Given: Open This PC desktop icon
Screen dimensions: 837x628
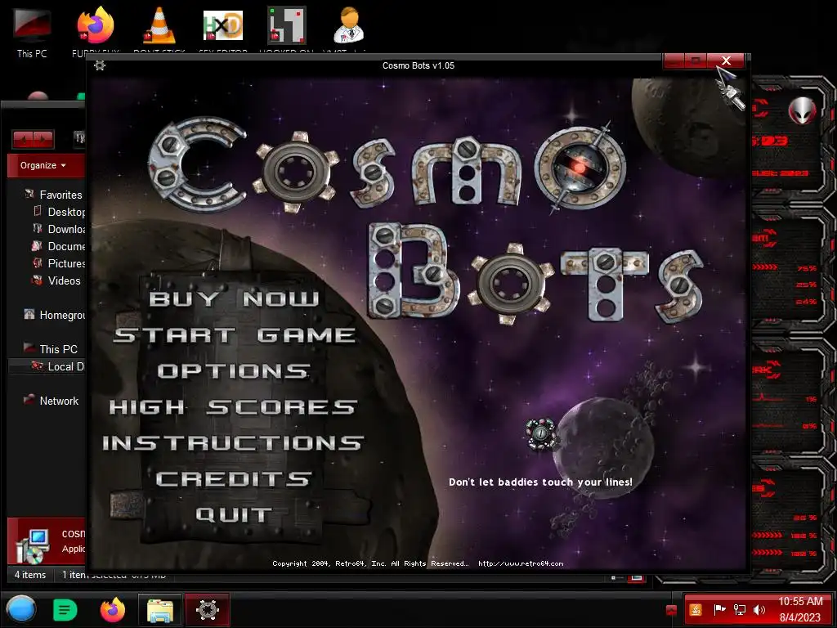Looking at the screenshot, I should [32, 33].
